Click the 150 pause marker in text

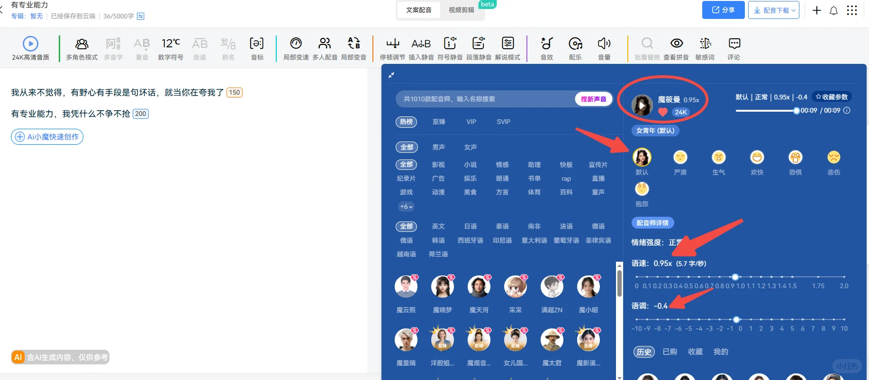[x=235, y=92]
